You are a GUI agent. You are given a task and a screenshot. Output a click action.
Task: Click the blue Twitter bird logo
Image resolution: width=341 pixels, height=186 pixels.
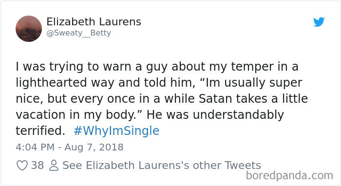point(319,22)
